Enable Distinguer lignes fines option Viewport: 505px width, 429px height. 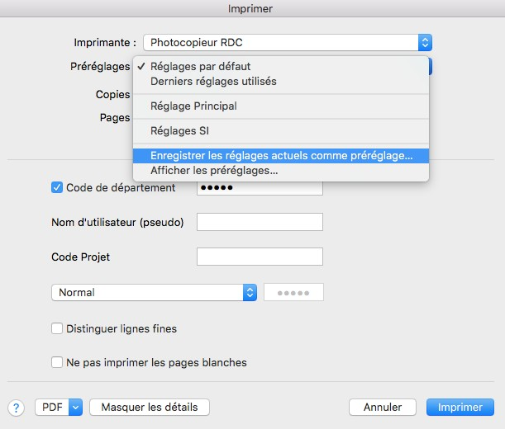[57, 328]
